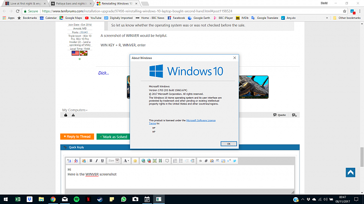The image size is (364, 204).
Task: Click OK in the About Windows dialog
Action: (229, 144)
